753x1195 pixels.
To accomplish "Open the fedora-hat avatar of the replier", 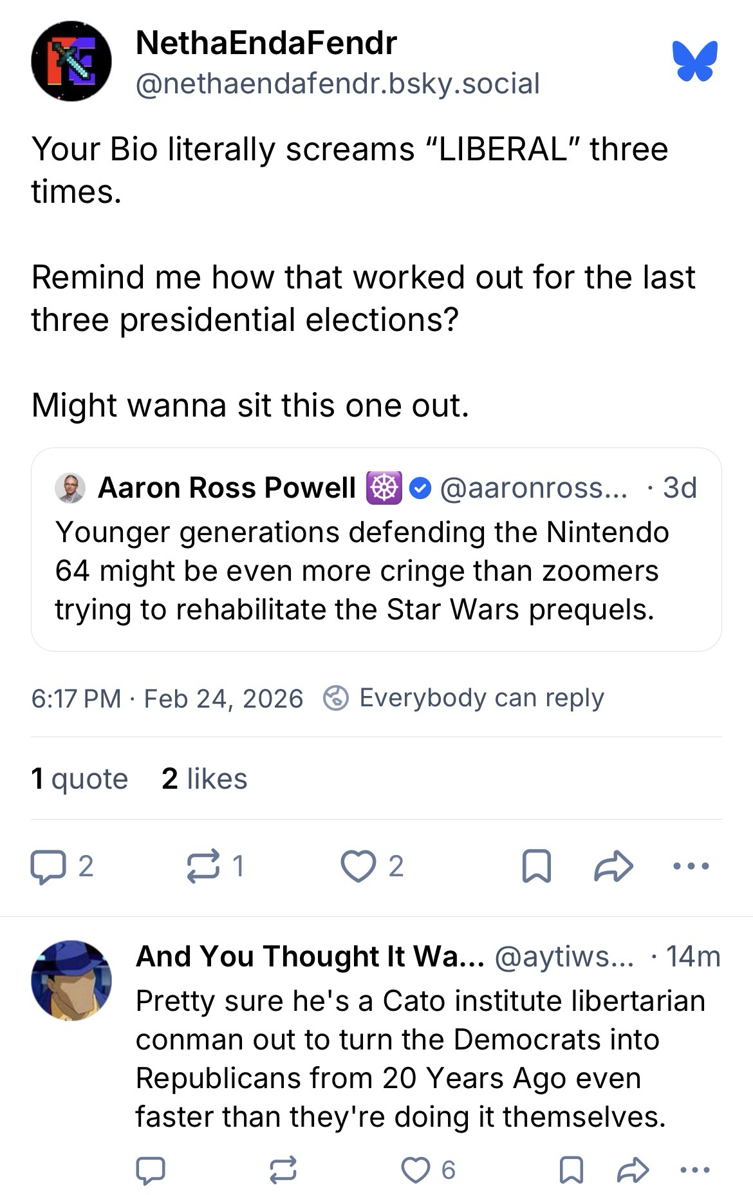I will pos(71,981).
